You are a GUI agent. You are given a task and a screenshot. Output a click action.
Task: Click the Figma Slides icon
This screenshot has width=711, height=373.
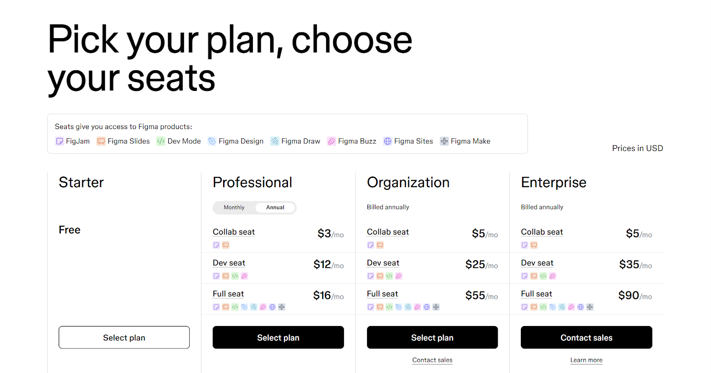pyautogui.click(x=101, y=141)
